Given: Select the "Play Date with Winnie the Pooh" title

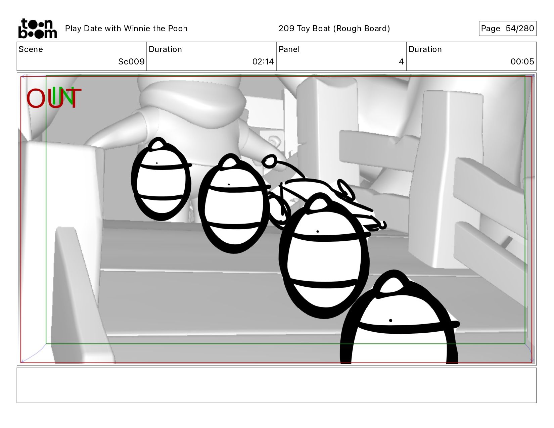Looking at the screenshot, I should (126, 29).
